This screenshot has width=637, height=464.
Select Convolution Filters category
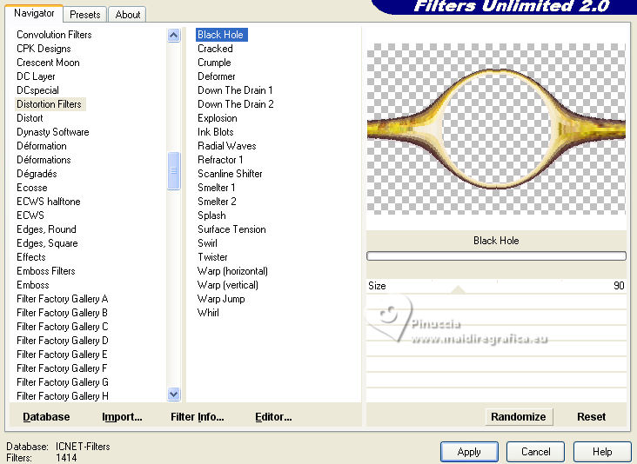tap(54, 35)
